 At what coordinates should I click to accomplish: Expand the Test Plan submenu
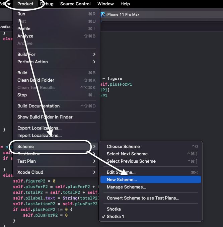(57, 161)
